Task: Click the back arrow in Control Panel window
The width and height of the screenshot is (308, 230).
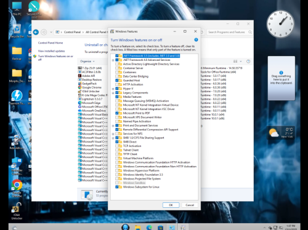Action: 36,32
